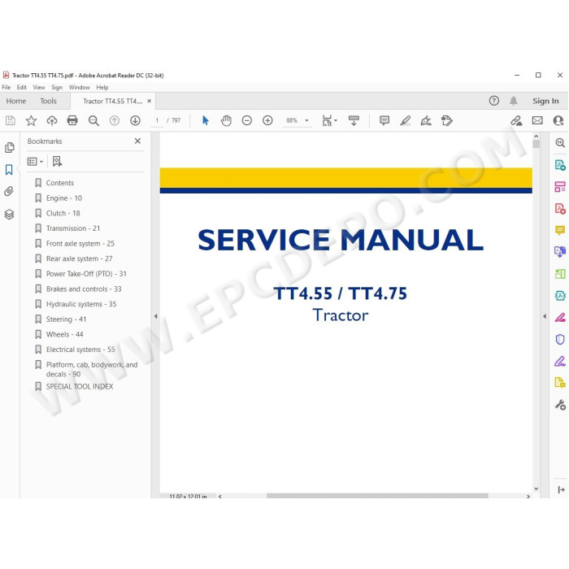Collapse the left navigation pane arrow
569x569 pixels.
156,316
